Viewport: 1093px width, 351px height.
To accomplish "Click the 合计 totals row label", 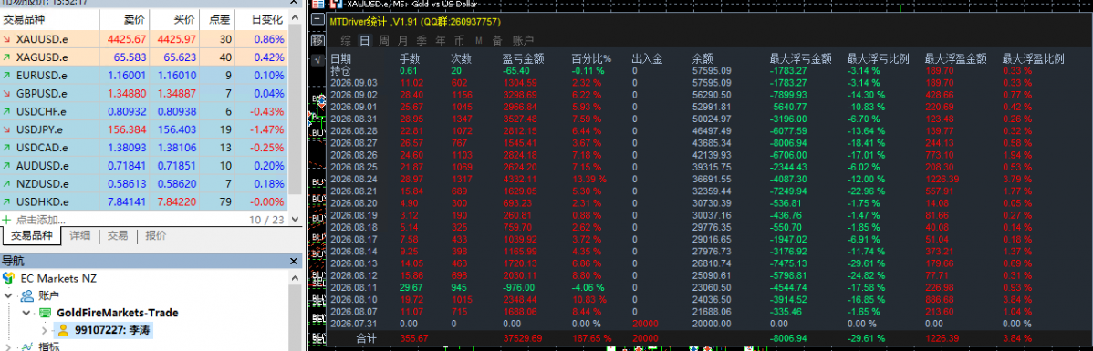I will click(367, 338).
